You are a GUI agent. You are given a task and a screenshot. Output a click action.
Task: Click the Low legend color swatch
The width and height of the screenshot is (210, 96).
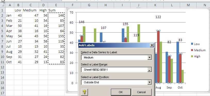(192, 44)
